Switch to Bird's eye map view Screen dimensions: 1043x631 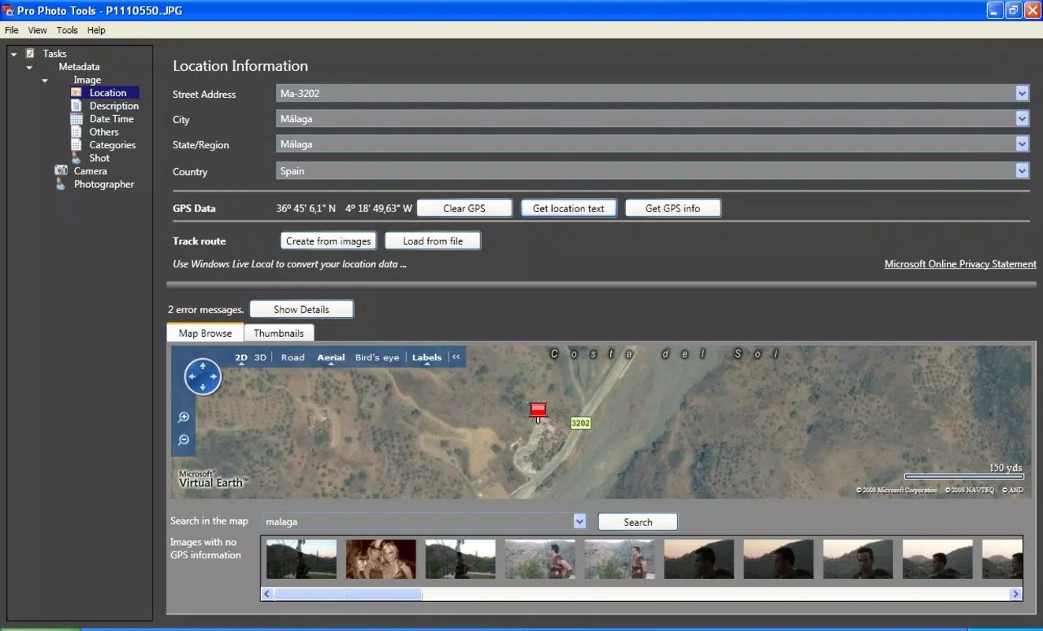377,357
